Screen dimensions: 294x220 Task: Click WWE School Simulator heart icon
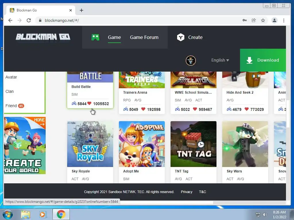[x=195, y=109]
